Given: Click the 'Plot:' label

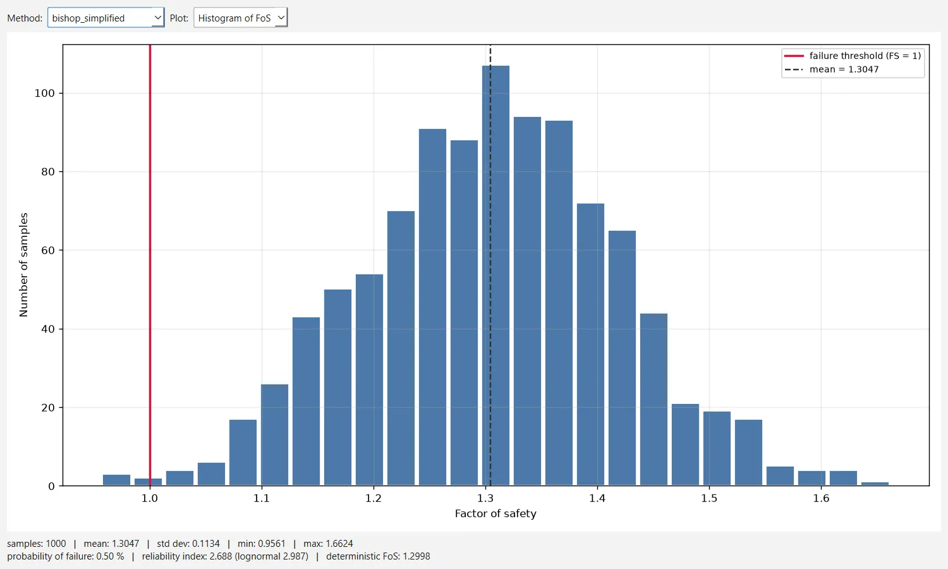Looking at the screenshot, I should tap(179, 18).
